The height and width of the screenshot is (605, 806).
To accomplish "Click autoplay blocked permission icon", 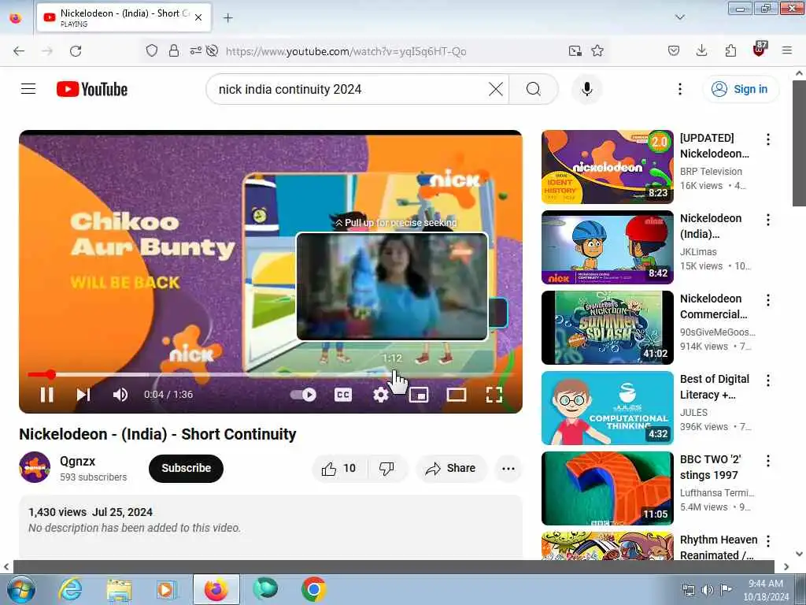I will pyautogui.click(x=212, y=50).
